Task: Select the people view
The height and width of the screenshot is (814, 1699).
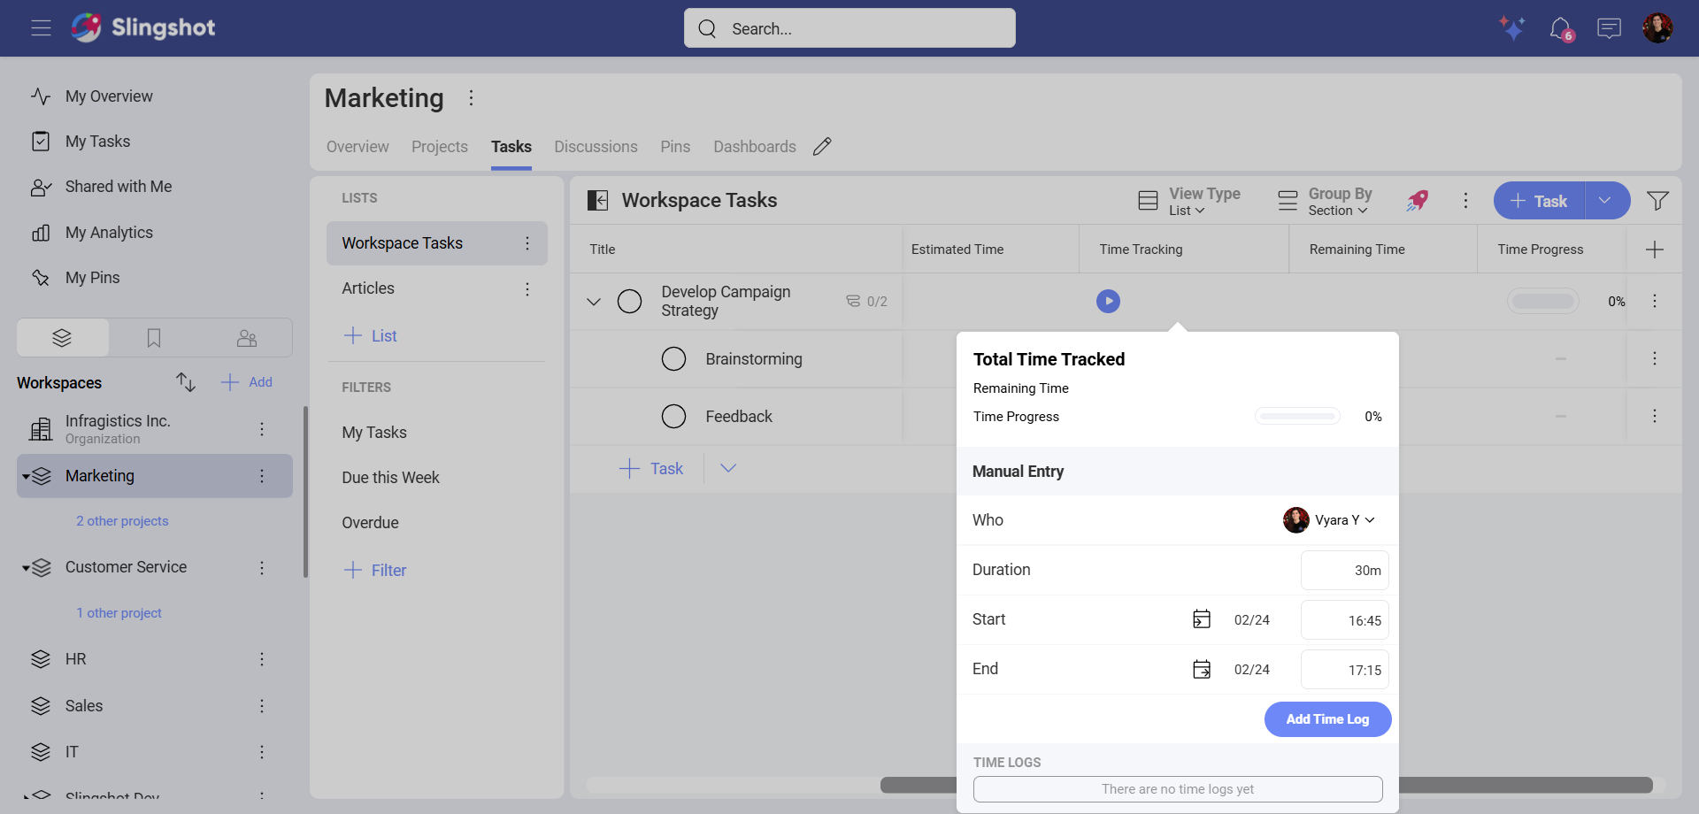Action: coord(247,338)
